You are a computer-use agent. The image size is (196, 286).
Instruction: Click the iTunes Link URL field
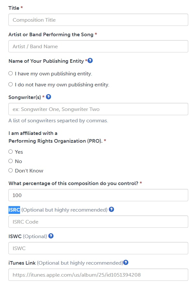click(98, 275)
